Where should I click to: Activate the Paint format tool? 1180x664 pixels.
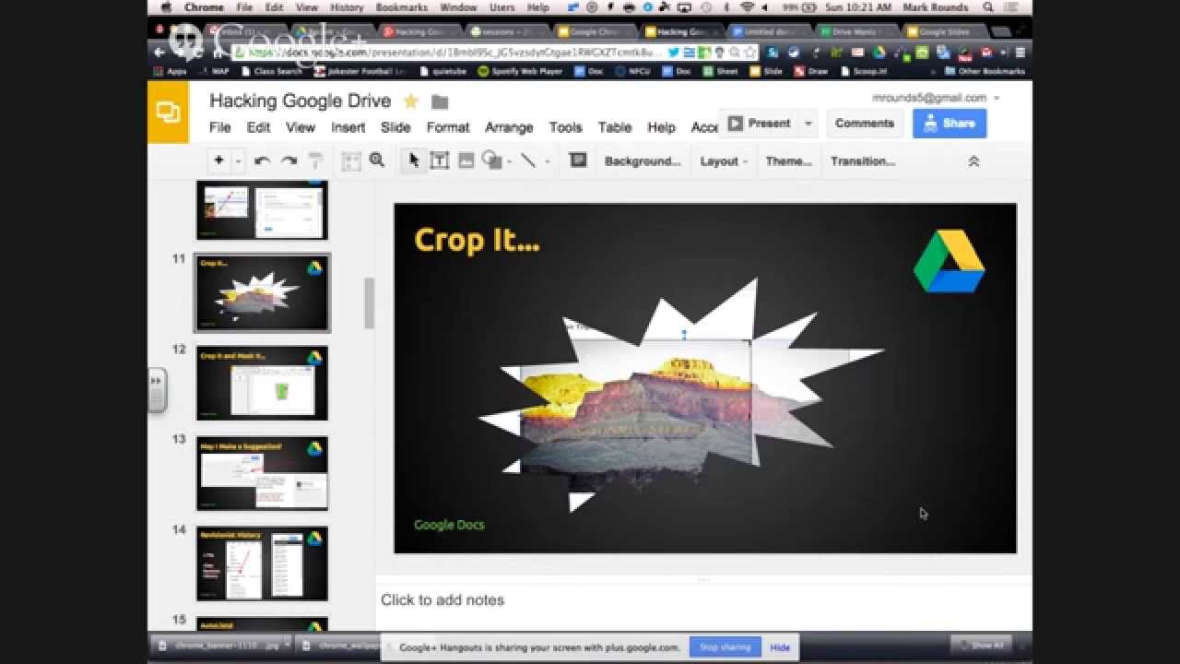315,160
